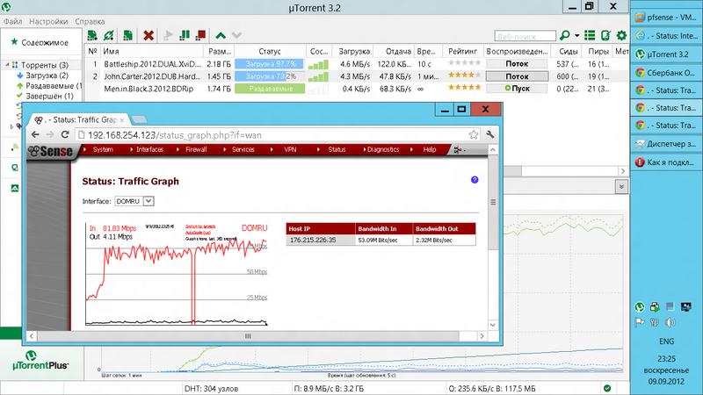Screen dimensions: 703x395
Task: Select Раздаваемые category in sidebar
Action: (50, 85)
